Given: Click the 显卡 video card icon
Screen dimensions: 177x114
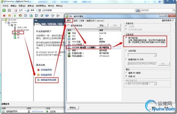Looking at the screenshot, I should (x=69, y=39).
